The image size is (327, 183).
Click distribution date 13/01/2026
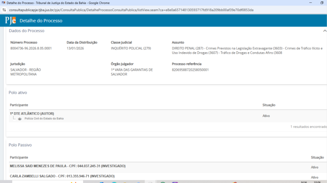tap(75, 48)
